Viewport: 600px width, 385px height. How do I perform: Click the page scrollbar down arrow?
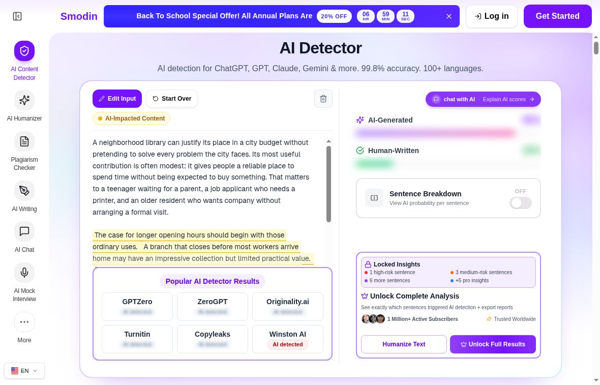[596, 380]
